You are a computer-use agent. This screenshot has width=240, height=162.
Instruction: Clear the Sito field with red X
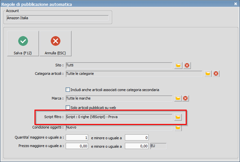click(187, 65)
